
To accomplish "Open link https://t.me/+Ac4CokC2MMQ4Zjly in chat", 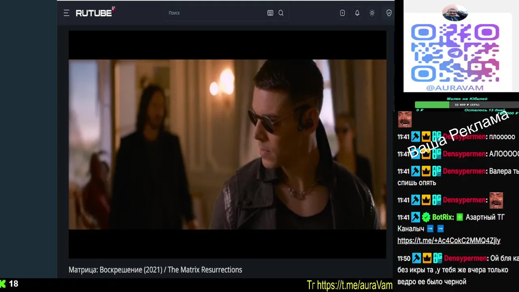I will point(449,240).
